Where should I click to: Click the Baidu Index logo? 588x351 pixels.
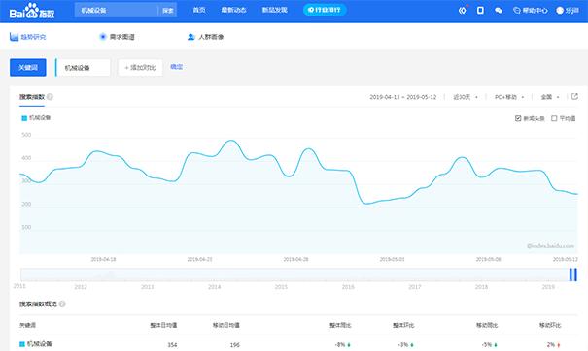pos(32,12)
